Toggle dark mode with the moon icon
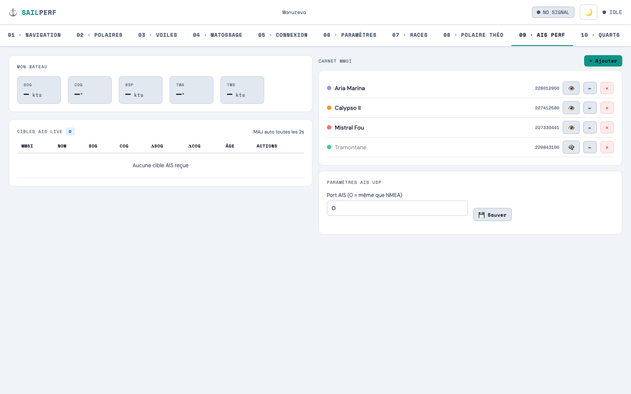This screenshot has height=394, width=631. click(588, 12)
